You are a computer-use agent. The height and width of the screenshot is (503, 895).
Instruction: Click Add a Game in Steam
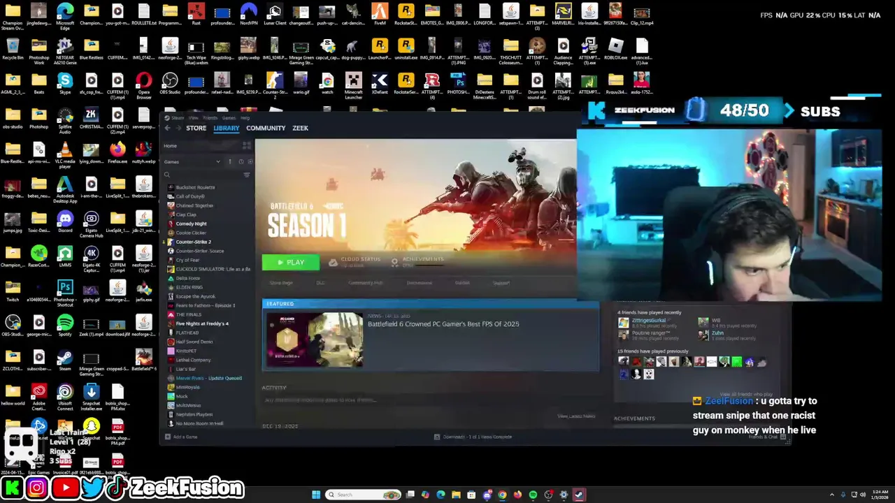click(181, 437)
